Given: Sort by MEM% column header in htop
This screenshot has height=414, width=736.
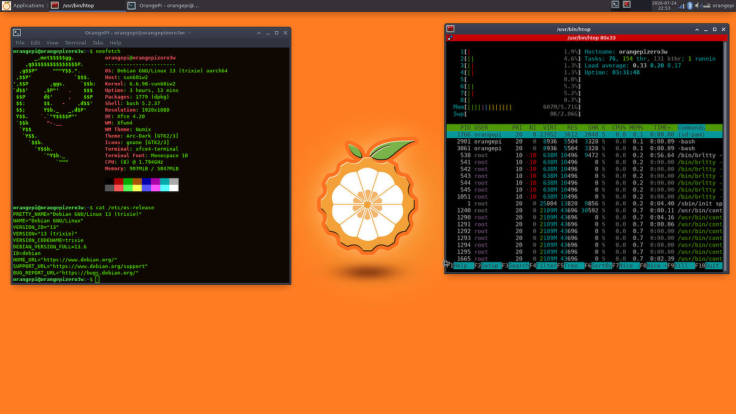Looking at the screenshot, I should (636, 128).
